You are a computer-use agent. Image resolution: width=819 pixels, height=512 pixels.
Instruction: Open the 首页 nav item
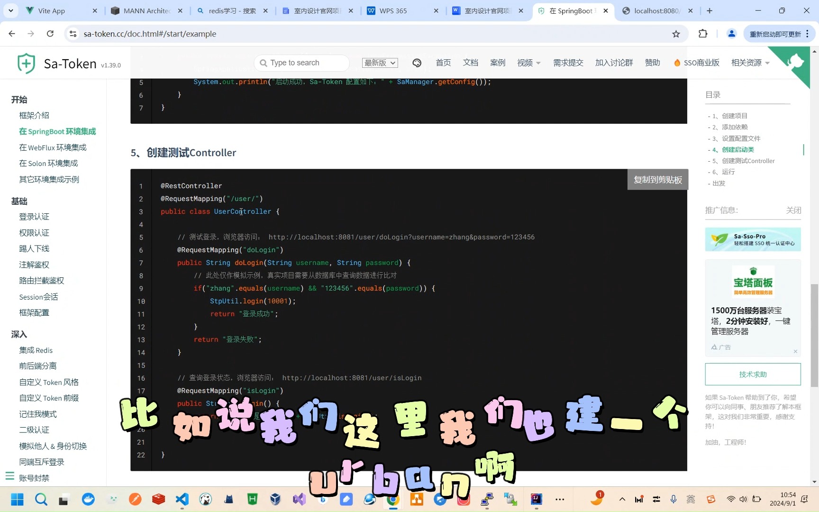tap(443, 63)
